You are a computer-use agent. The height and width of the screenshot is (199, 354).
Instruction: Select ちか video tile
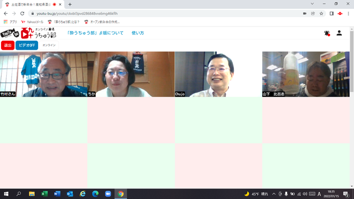click(x=131, y=74)
